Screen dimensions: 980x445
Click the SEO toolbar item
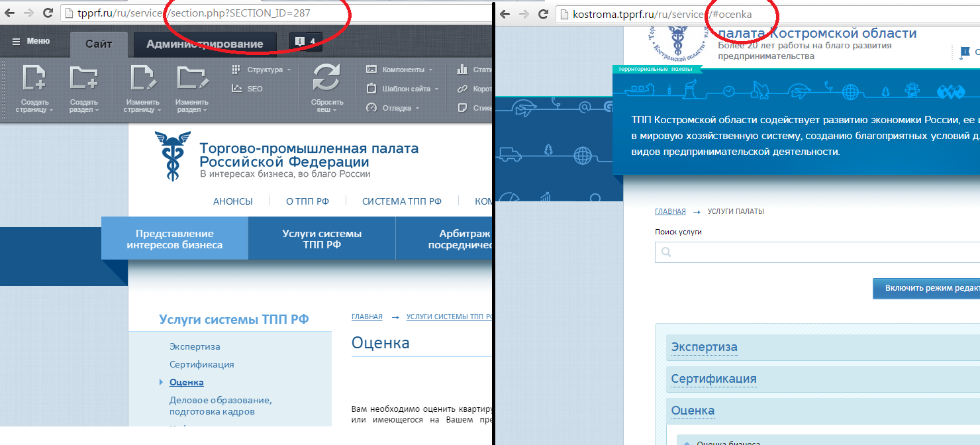click(247, 89)
